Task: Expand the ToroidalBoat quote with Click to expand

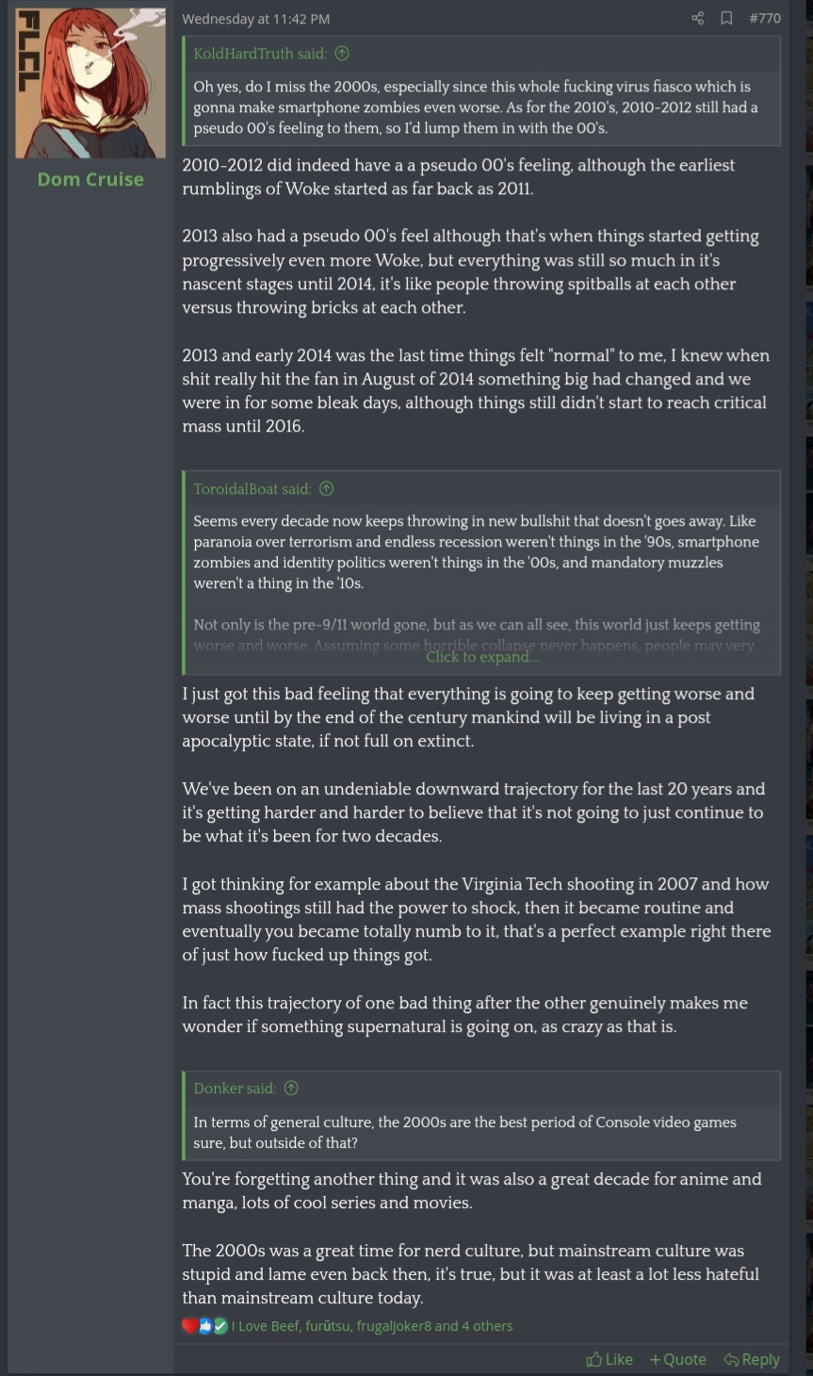Action: (x=481, y=657)
